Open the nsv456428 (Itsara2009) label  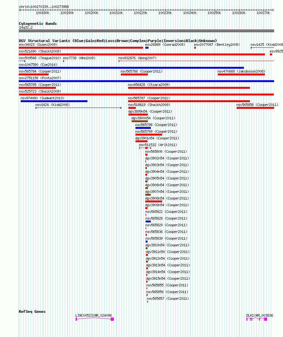(x=149, y=85)
